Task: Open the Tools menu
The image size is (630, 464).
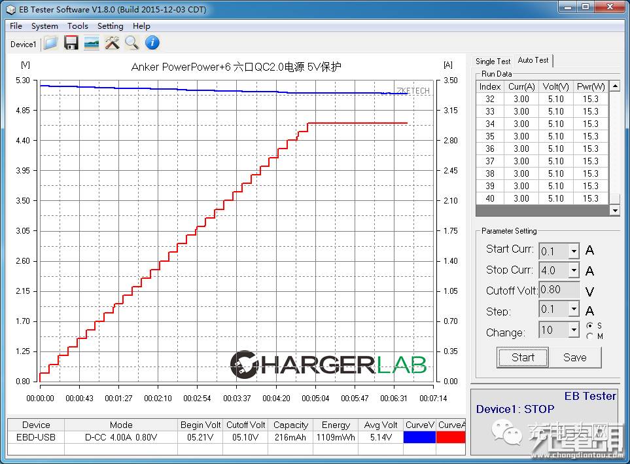Action: click(x=78, y=26)
